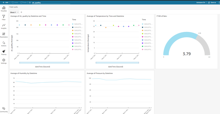Select the Average of Pressure chart title
Screen dimensions: 220x114
pyautogui.click(x=100, y=73)
